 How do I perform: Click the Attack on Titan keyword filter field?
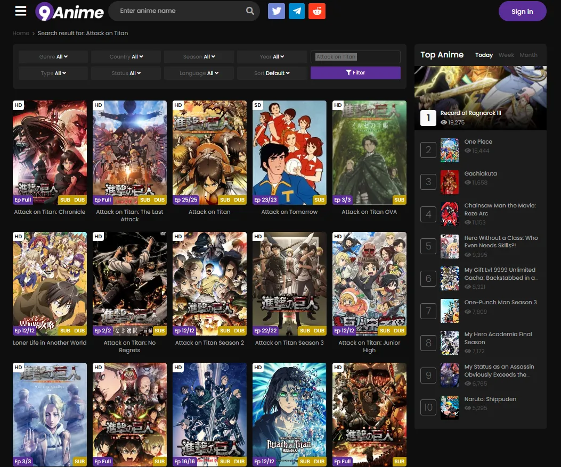(355, 57)
